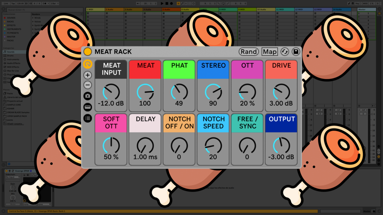Toggle the pencil draw mode icon
The height and width of the screenshot is (215, 383).
[349, 4]
